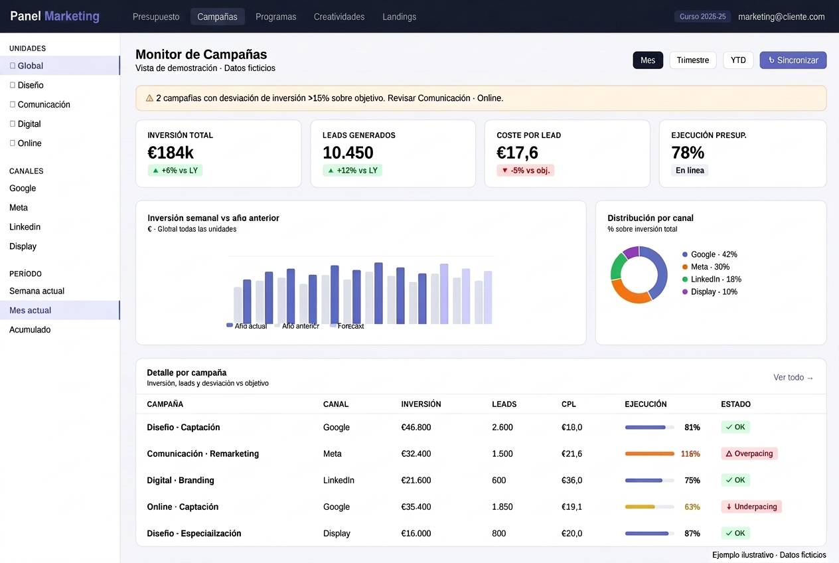Click the square icon beside Global unit
This screenshot has height=563, width=839.
pos(13,66)
